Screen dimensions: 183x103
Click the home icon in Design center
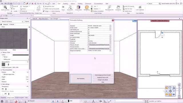[x=1, y=24]
